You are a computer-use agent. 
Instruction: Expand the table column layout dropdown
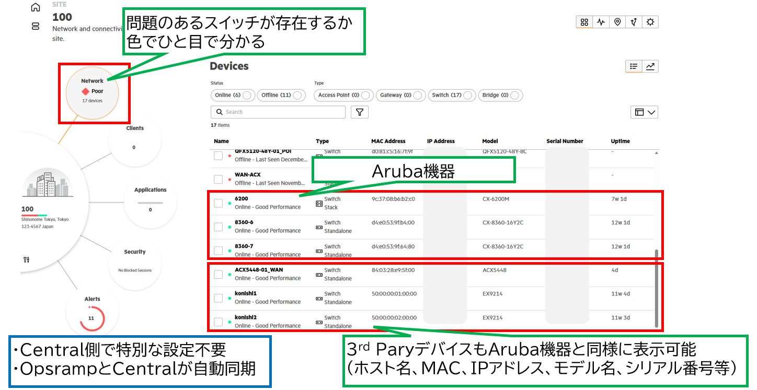click(644, 112)
